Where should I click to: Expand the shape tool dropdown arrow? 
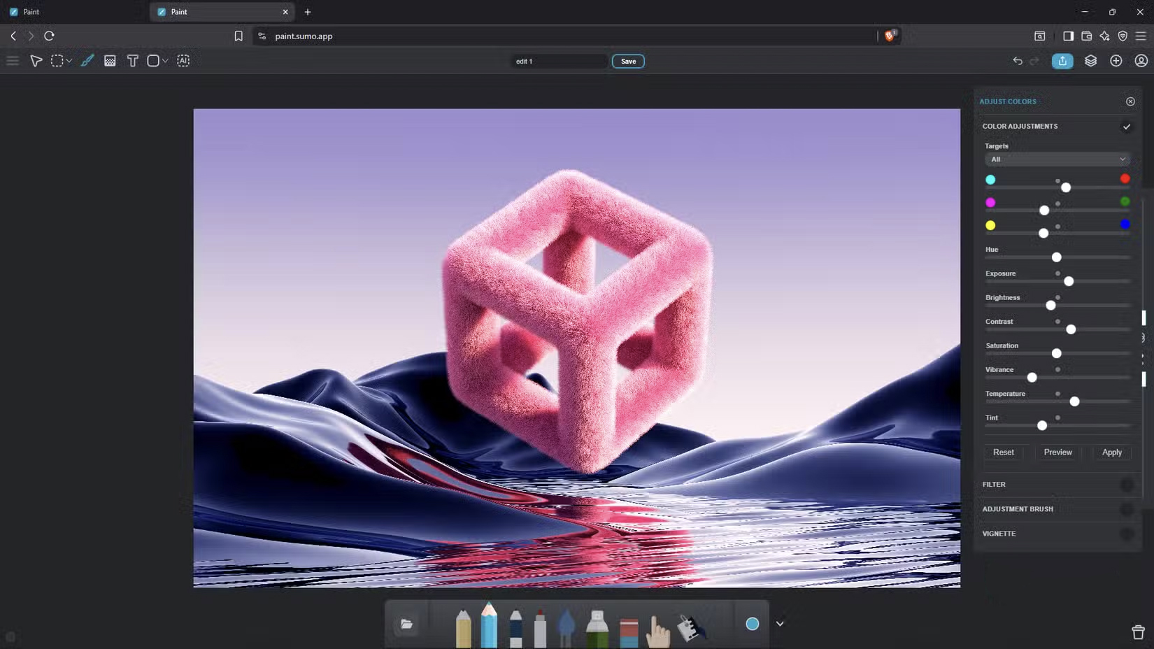tap(166, 61)
